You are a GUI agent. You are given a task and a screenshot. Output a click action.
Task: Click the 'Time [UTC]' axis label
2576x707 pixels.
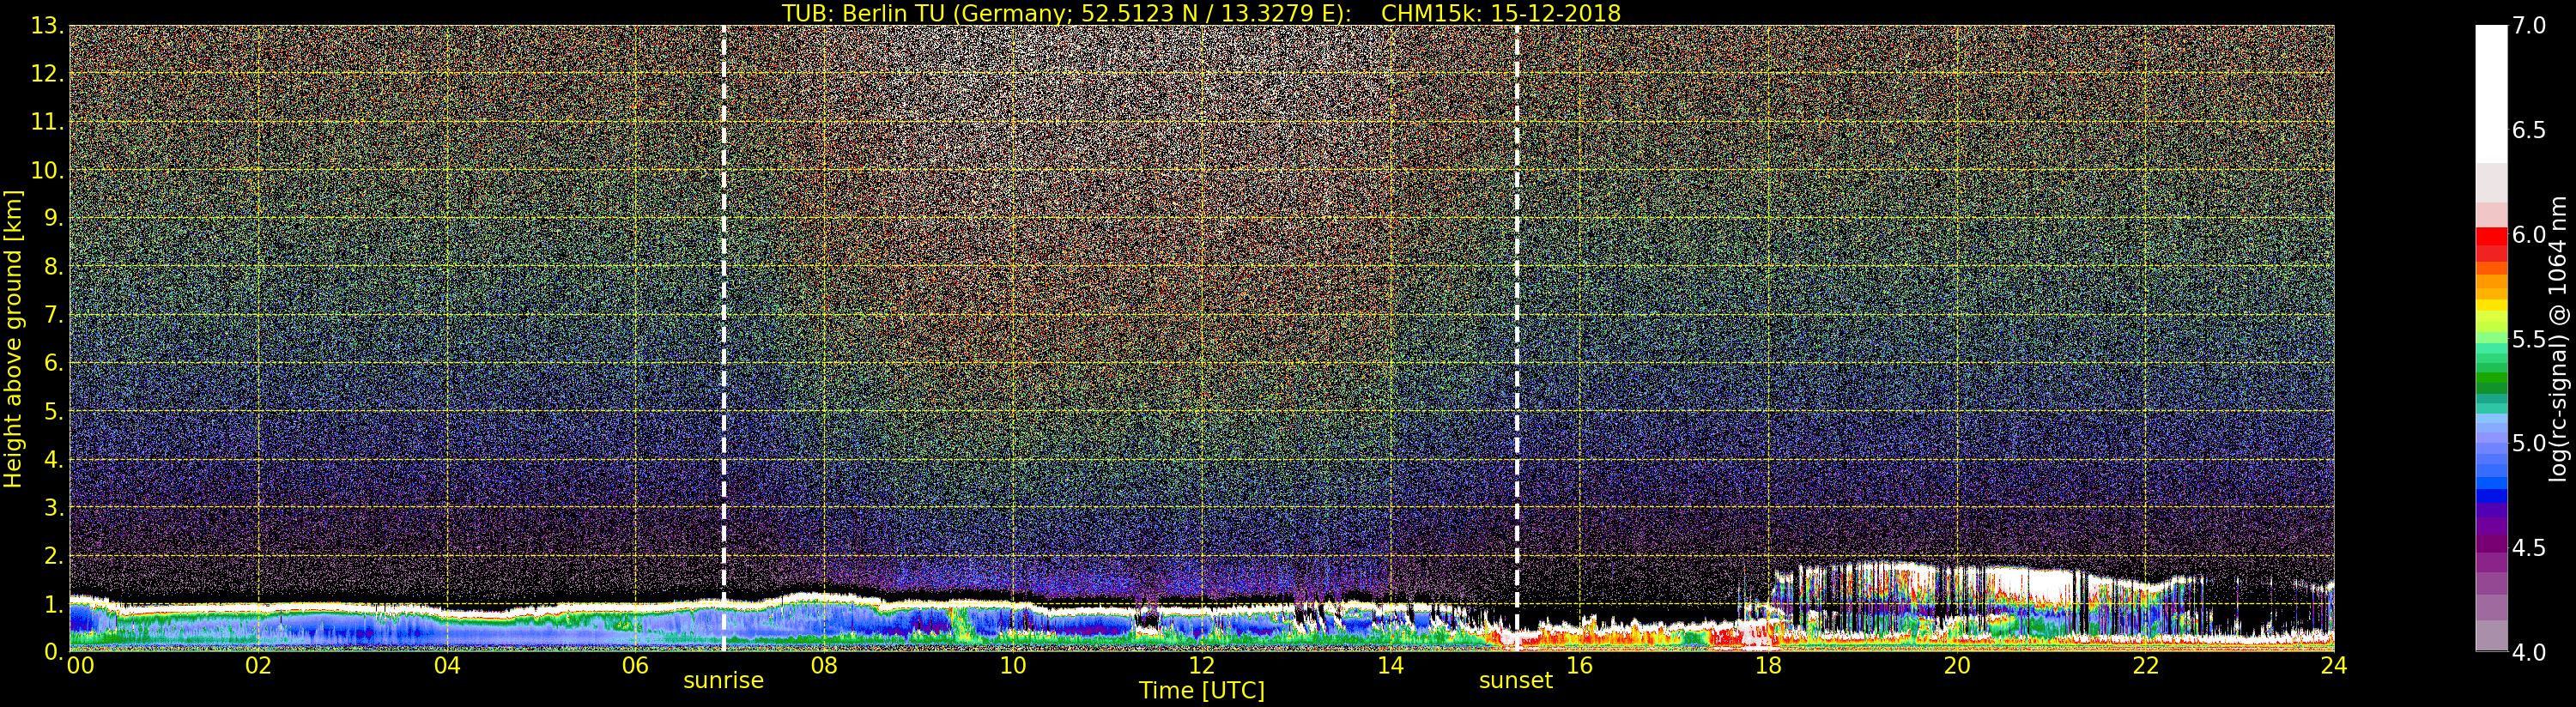pos(1202,691)
